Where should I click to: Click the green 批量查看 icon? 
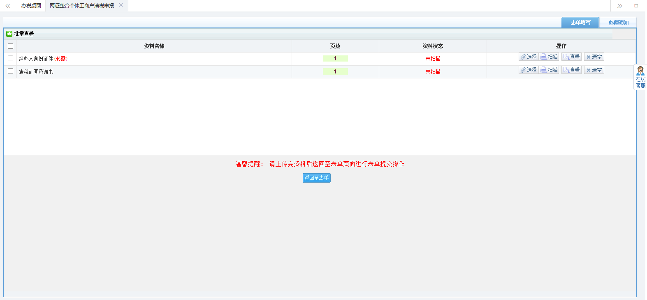(9, 34)
